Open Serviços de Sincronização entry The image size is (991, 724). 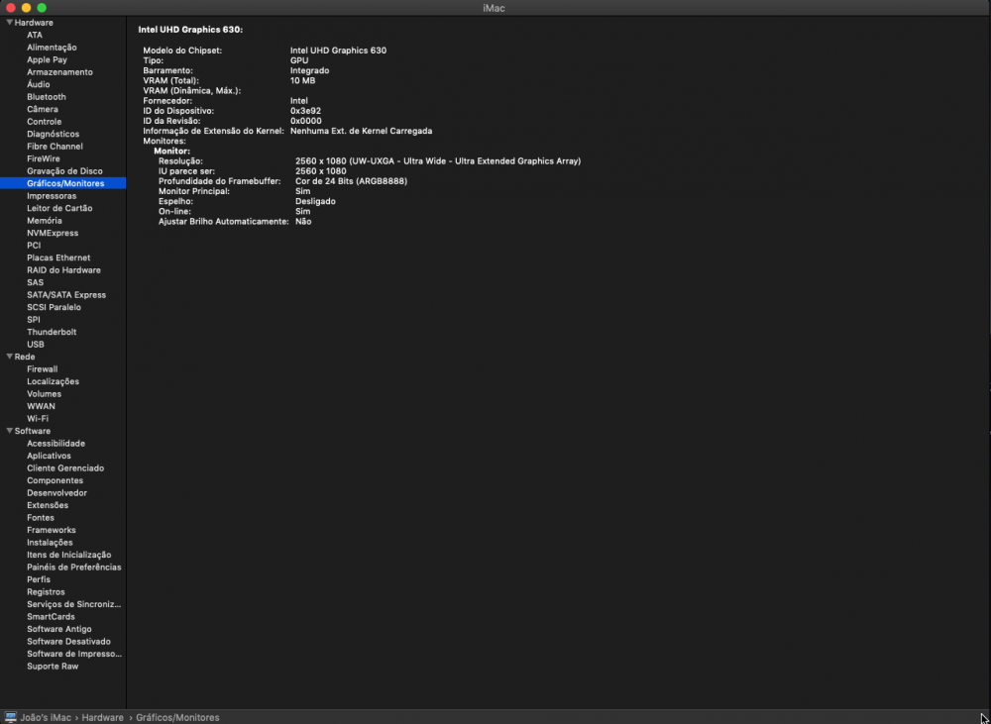pyautogui.click(x=74, y=604)
